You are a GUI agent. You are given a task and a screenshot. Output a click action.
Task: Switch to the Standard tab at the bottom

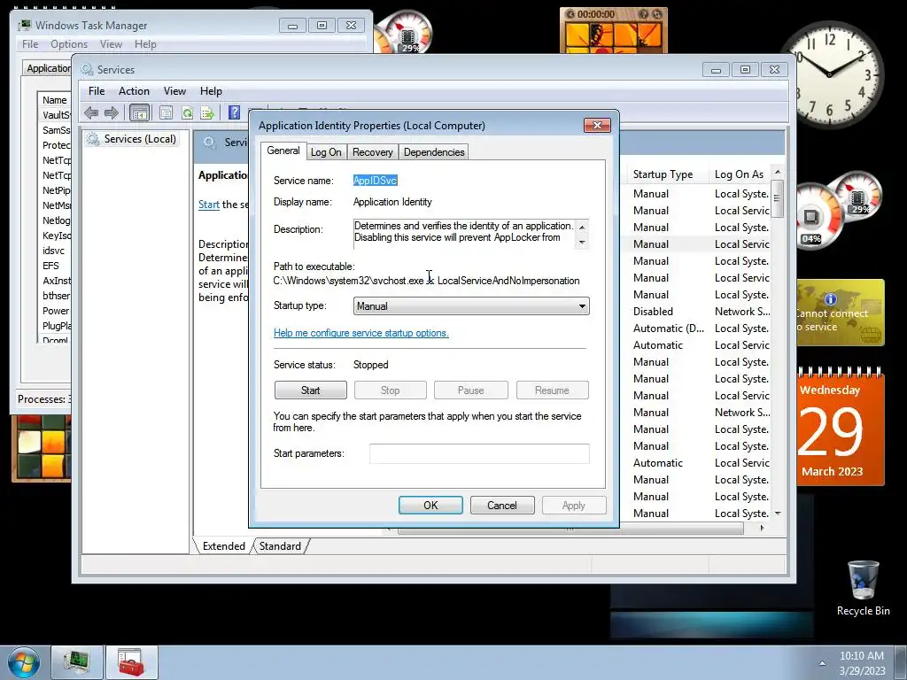point(280,545)
